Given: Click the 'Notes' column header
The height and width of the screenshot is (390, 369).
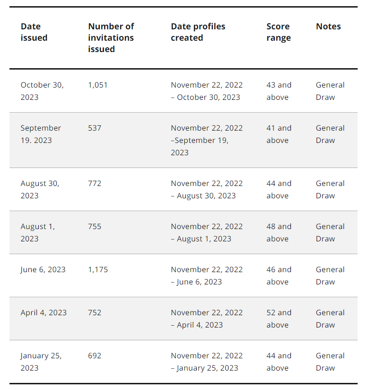Looking at the screenshot, I should pos(328,27).
